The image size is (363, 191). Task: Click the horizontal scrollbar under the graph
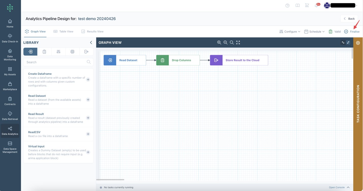click(x=110, y=180)
